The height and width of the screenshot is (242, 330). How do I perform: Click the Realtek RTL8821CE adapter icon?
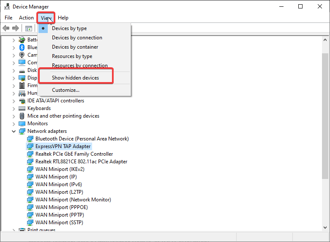point(30,162)
